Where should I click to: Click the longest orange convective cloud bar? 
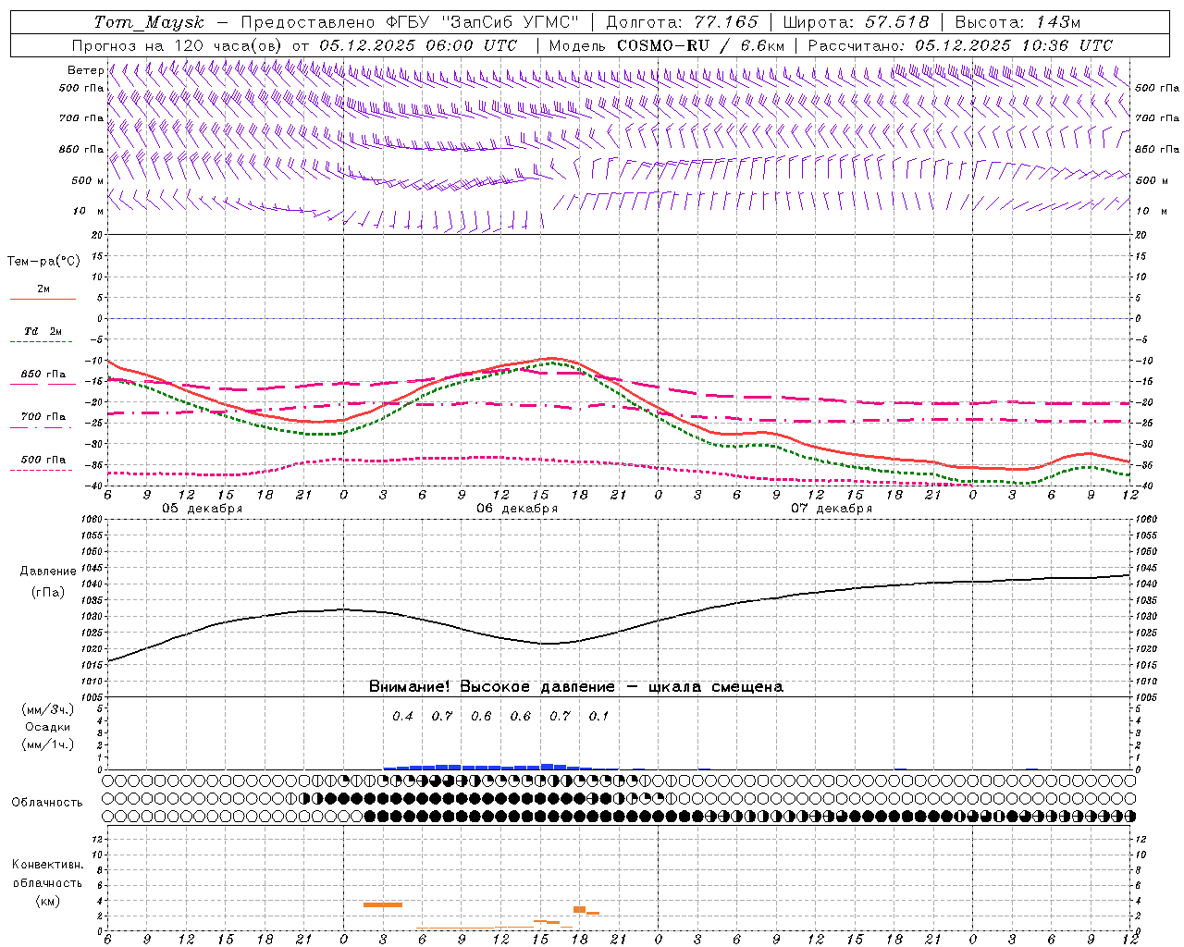tap(382, 904)
